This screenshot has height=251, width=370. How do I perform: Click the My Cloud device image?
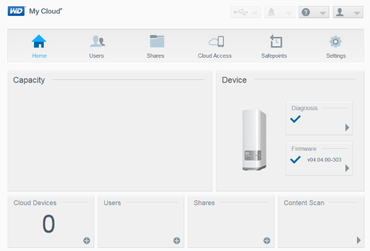254,140
